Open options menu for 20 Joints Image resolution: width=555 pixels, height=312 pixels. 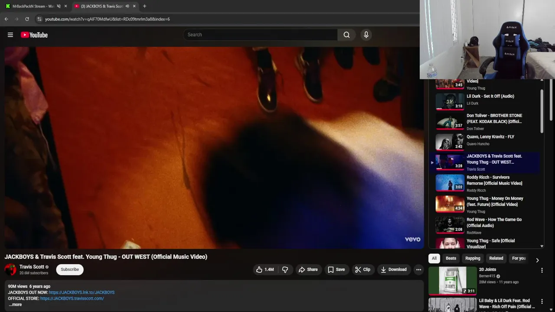tap(542, 270)
